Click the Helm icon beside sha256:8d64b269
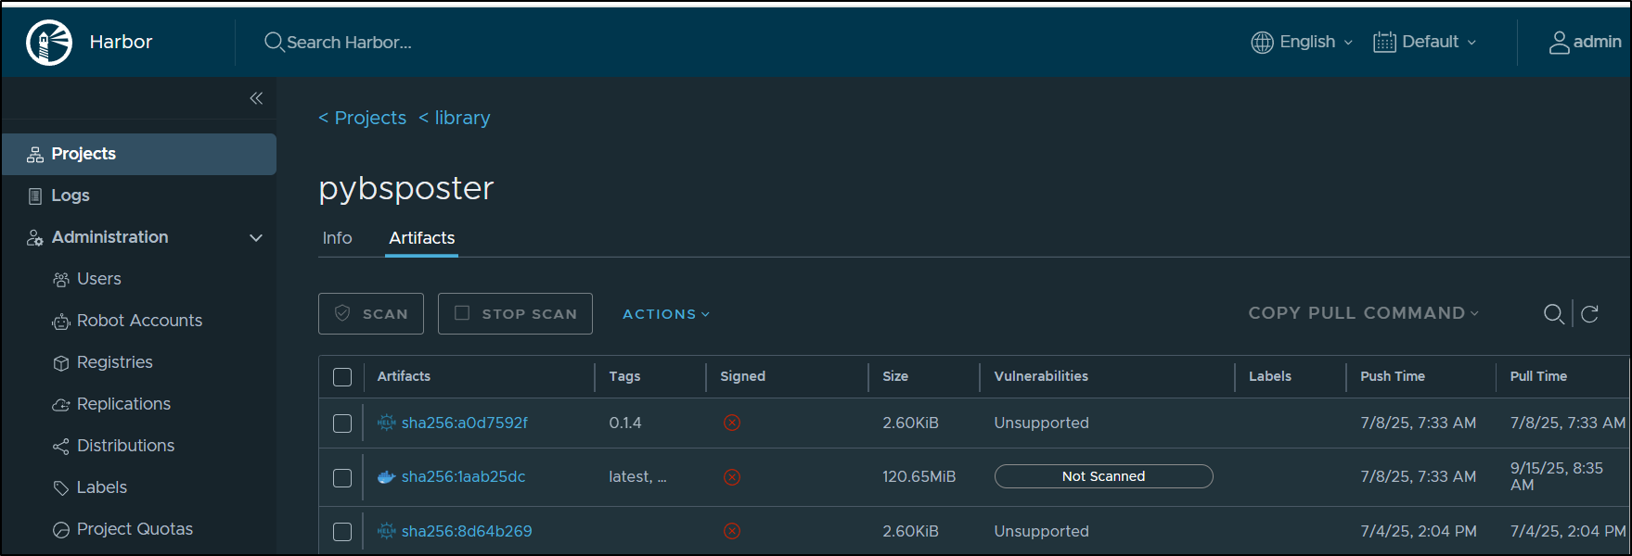The image size is (1632, 556). 386,531
